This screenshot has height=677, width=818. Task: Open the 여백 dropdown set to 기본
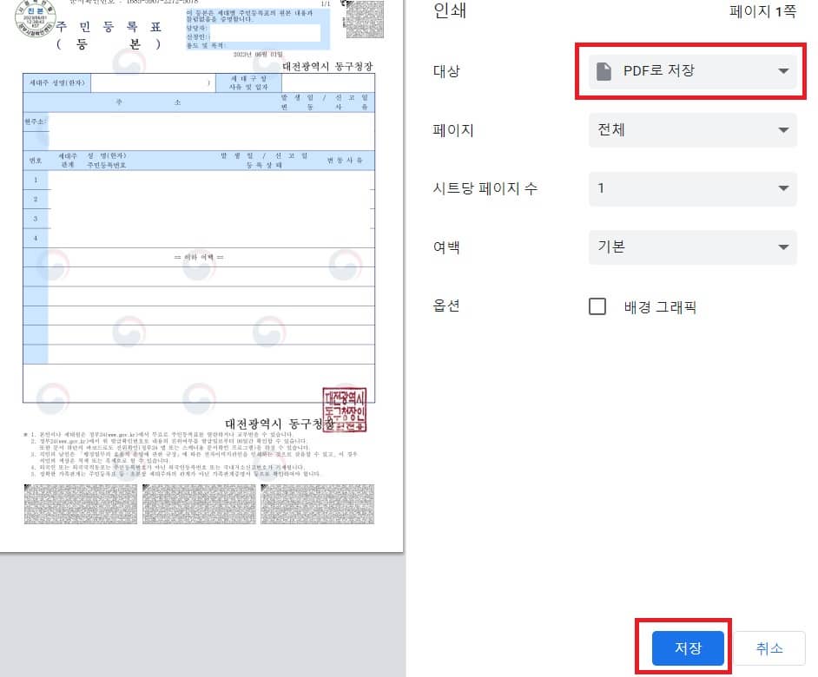[x=692, y=246]
